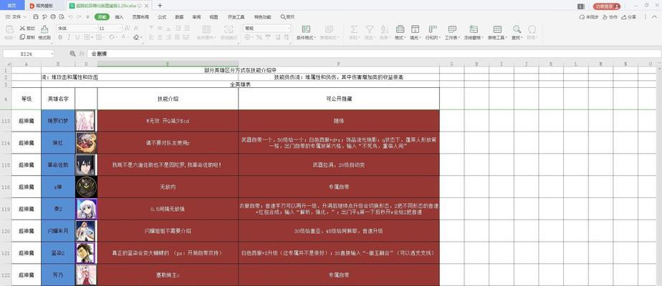Click the Table Tools (表格工具) icon
The image size is (662, 286).
(x=497, y=29)
